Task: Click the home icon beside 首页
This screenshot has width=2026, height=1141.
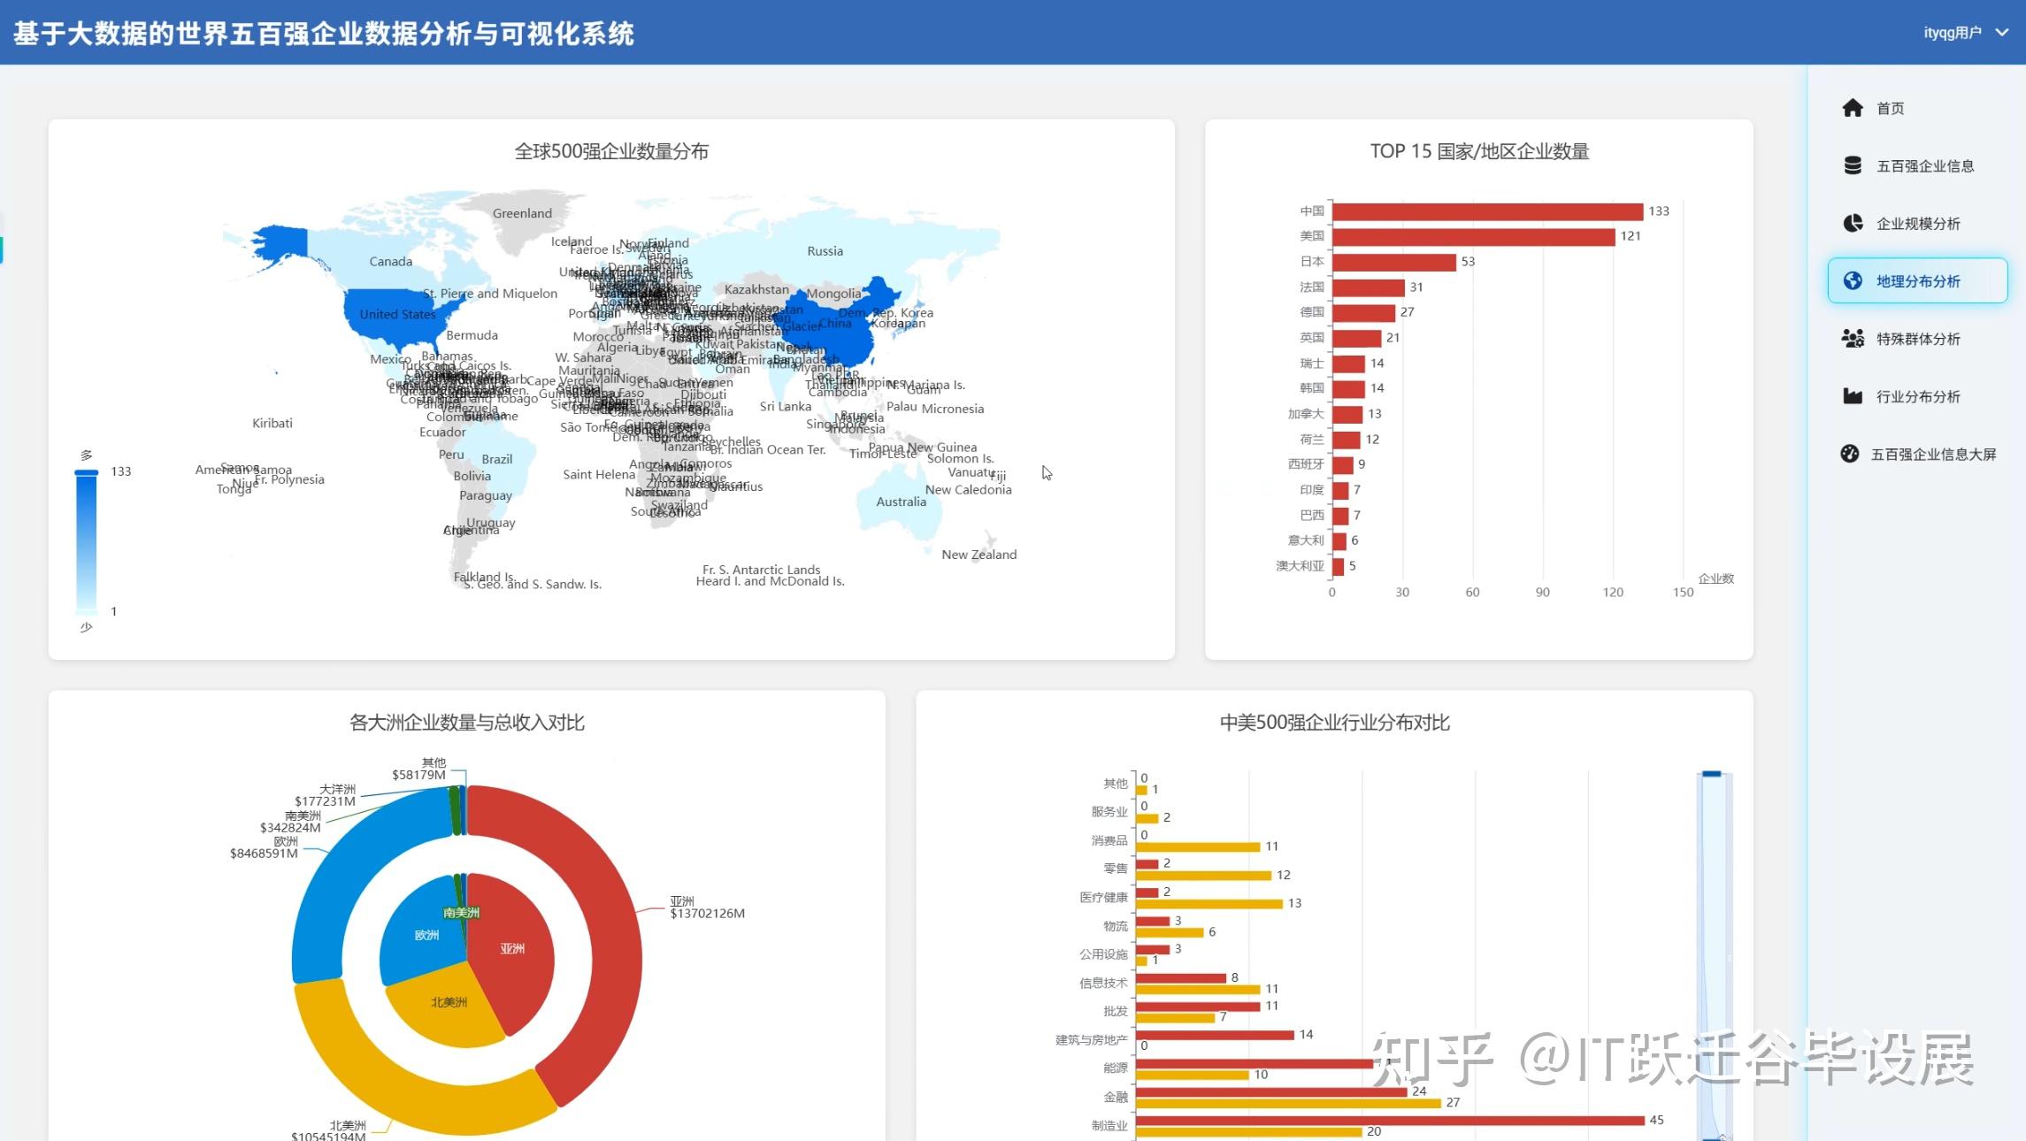Action: coord(1853,108)
